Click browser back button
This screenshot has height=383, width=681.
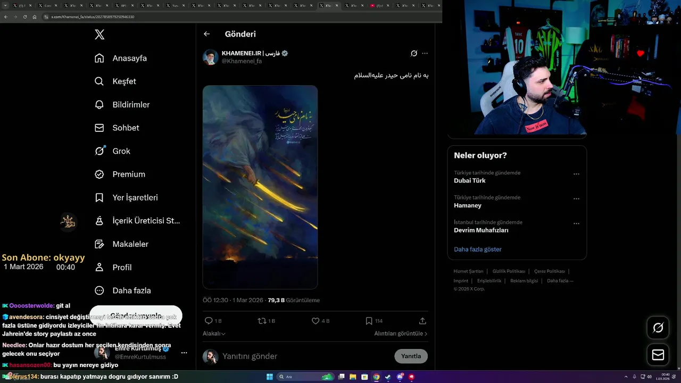pos(6,17)
